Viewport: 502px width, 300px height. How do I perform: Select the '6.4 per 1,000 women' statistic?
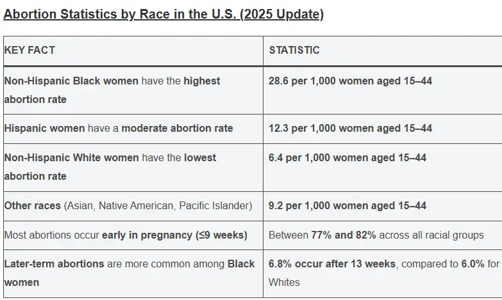pyautogui.click(x=347, y=157)
